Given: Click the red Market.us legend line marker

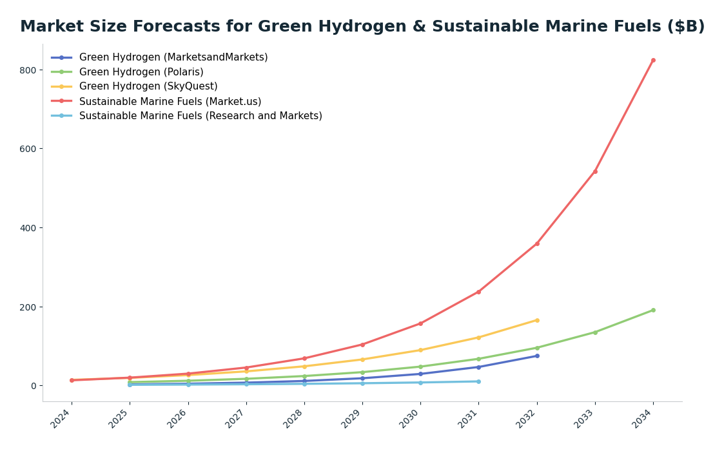Looking at the screenshot, I should (x=61, y=101).
